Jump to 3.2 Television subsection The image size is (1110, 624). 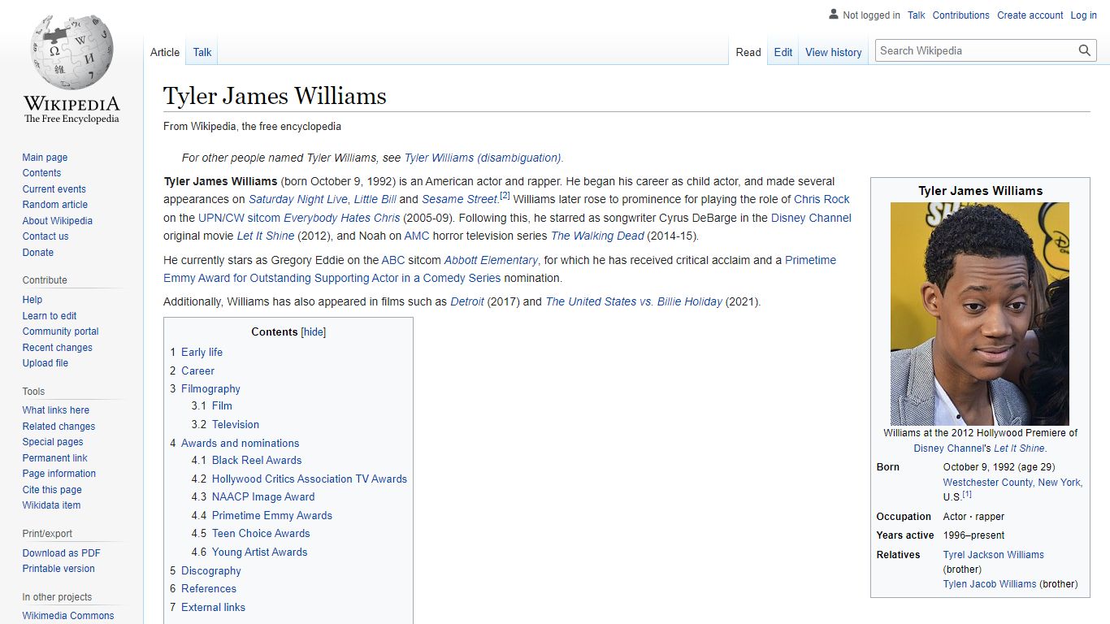pos(236,424)
